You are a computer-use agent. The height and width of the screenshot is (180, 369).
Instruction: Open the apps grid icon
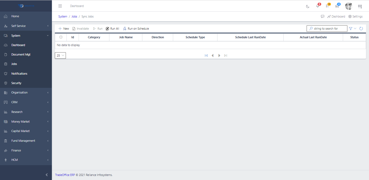click(360, 6)
